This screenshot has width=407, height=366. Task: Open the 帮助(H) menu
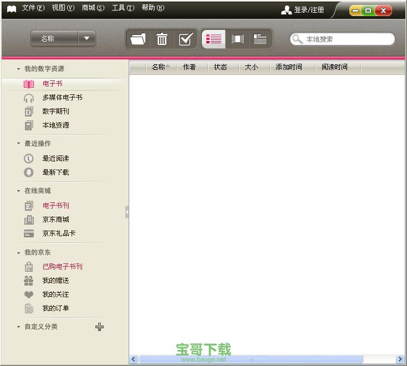153,8
